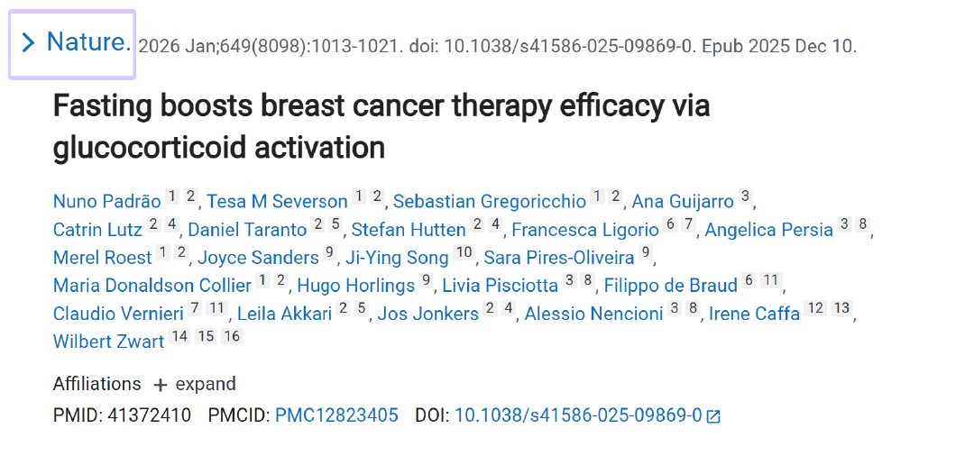
Task: Click the external link icon beside DOI
Action: (713, 416)
